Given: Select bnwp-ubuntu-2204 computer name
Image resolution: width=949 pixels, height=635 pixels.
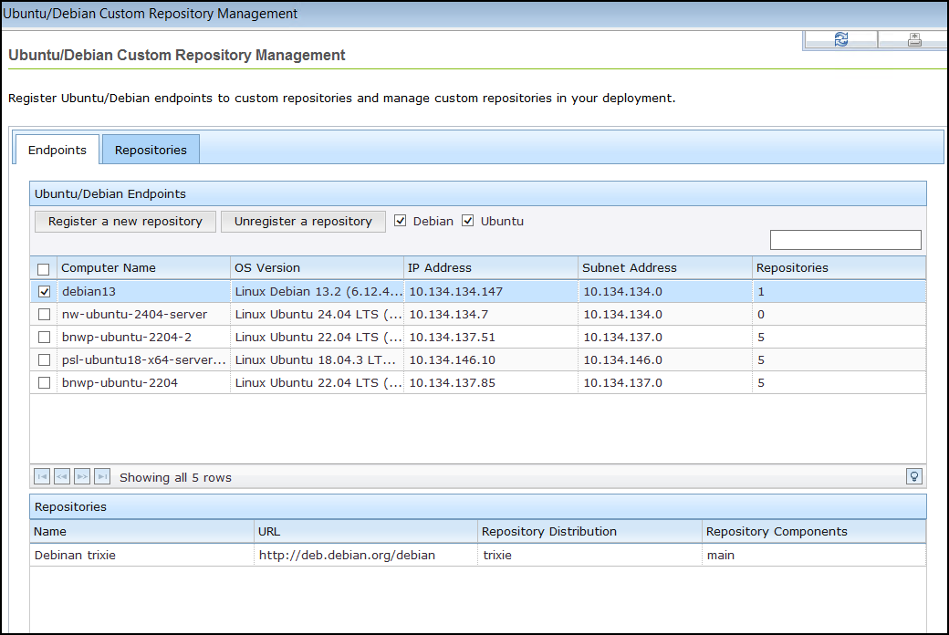Looking at the screenshot, I should point(120,382).
